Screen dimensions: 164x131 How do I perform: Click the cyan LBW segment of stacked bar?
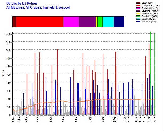(108, 22)
